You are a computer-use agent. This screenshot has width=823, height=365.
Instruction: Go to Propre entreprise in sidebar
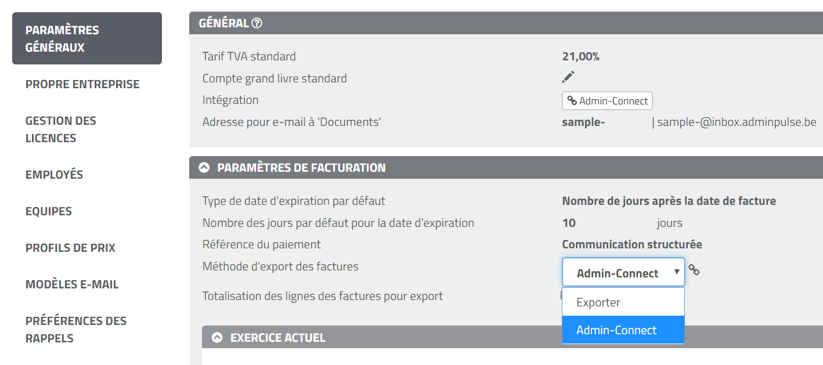pyautogui.click(x=82, y=84)
